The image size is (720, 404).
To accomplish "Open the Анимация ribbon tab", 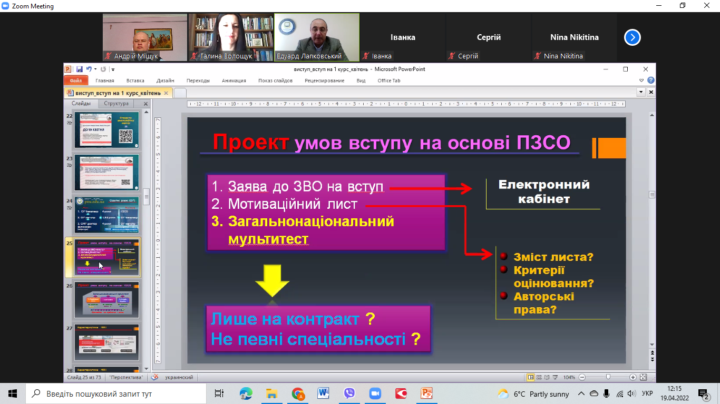I will 233,80.
